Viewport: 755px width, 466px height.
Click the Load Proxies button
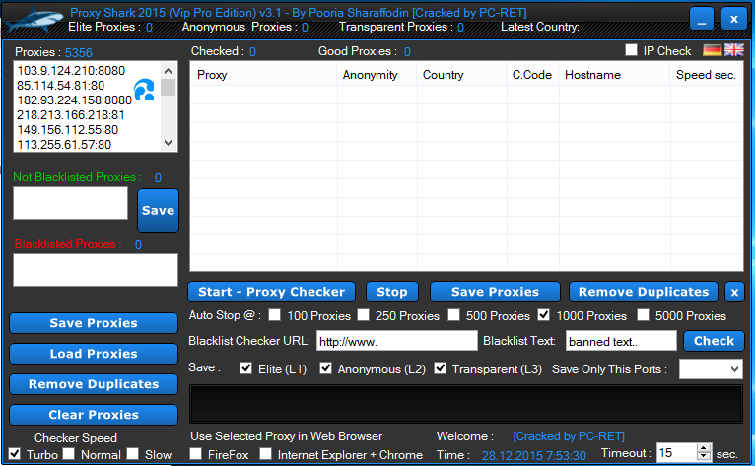[94, 354]
